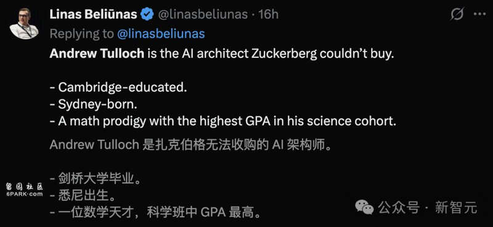Open Linas Beliūnas profile avatar photo

(24, 23)
